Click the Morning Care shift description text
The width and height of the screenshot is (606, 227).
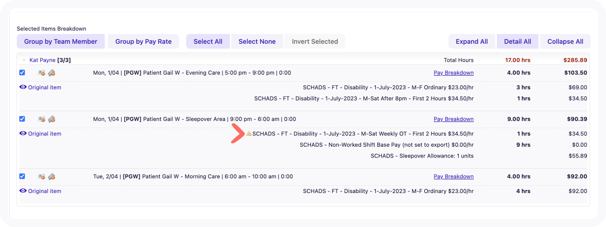click(x=193, y=177)
